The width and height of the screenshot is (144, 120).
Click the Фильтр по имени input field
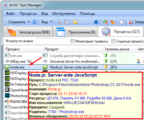pyautogui.click(x=52, y=41)
